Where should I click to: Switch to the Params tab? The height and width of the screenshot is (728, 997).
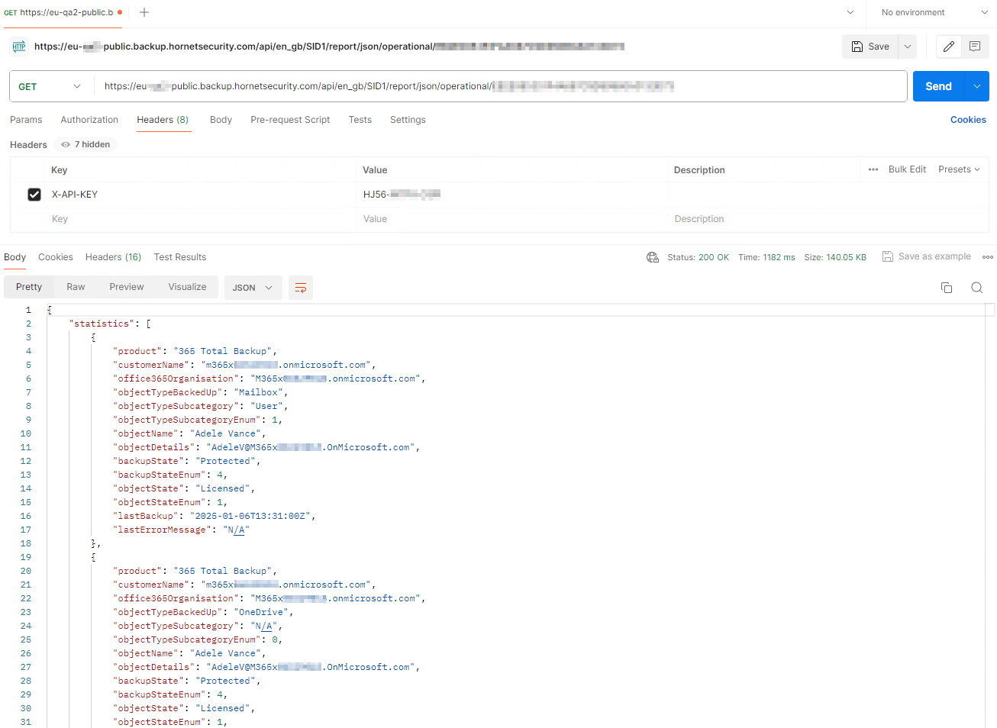tap(26, 120)
